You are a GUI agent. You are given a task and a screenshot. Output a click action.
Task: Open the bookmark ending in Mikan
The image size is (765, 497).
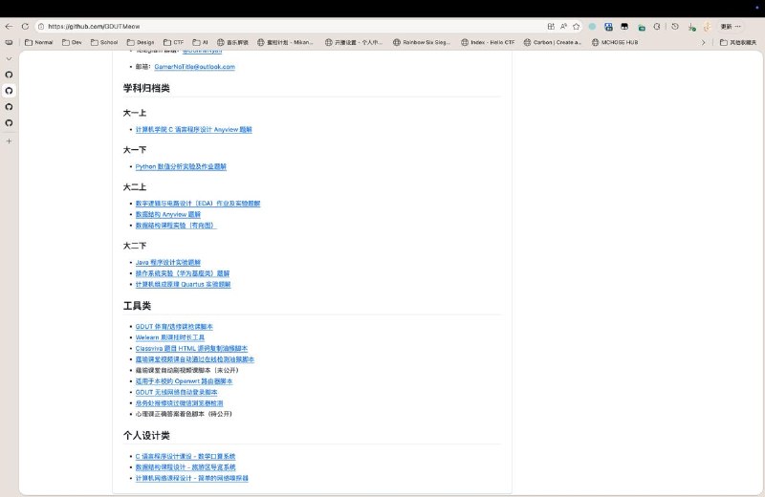285,42
